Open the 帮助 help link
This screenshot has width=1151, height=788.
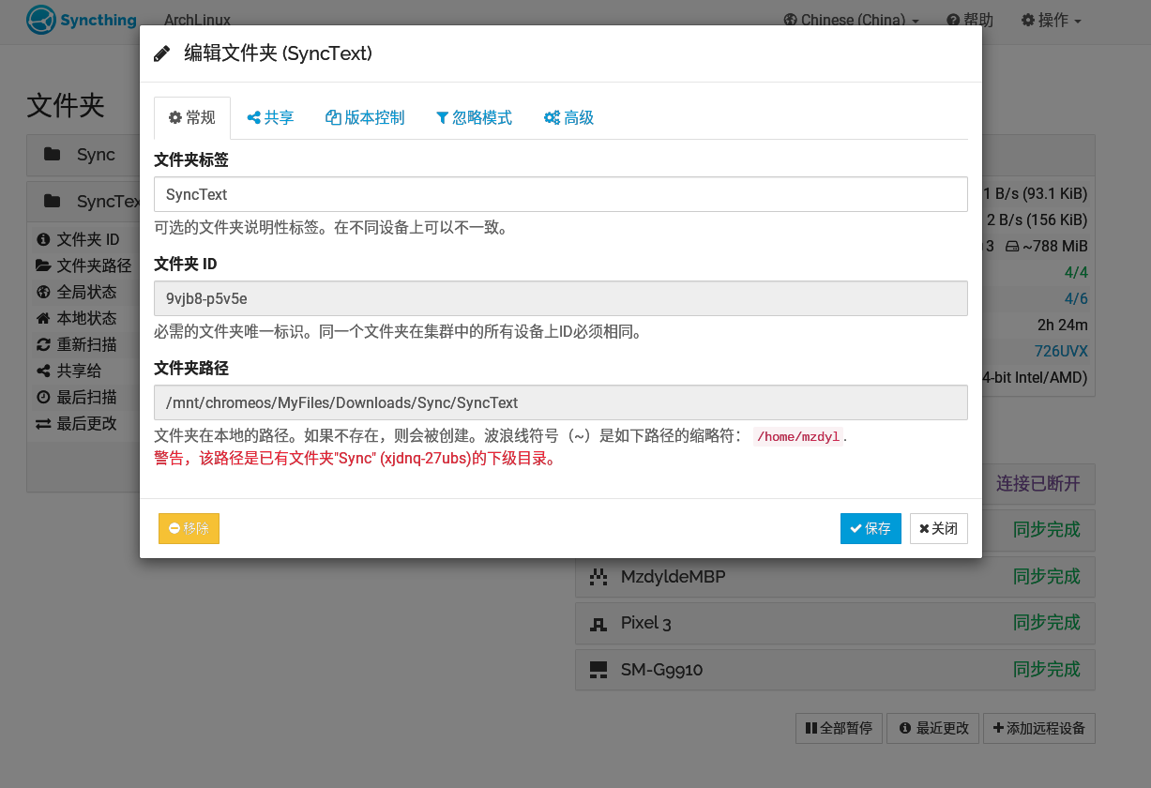pyautogui.click(x=970, y=20)
